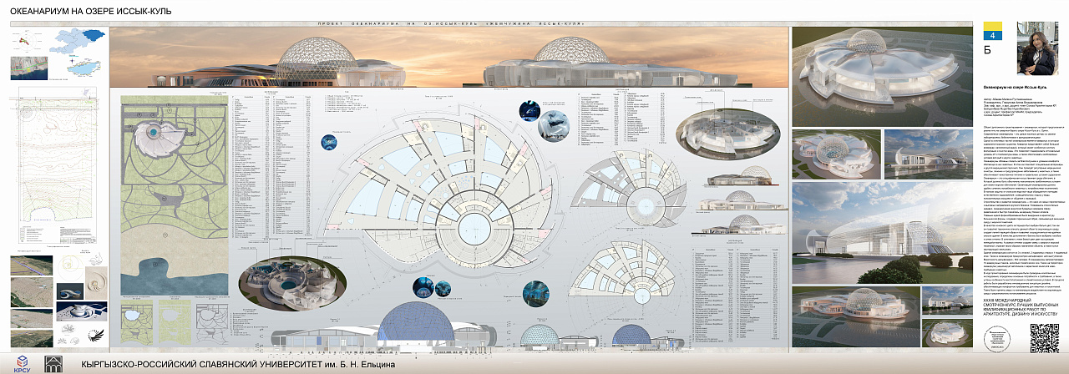Click the KRSU university logo
The width and height of the screenshot is (1069, 374).
[x=21, y=364]
